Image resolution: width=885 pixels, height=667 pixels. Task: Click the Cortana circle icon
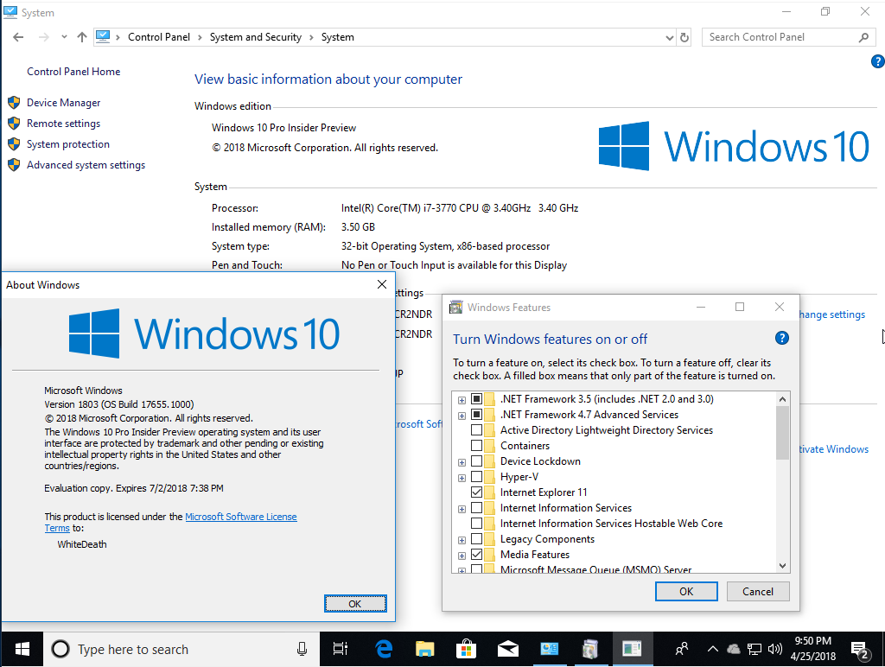click(60, 650)
